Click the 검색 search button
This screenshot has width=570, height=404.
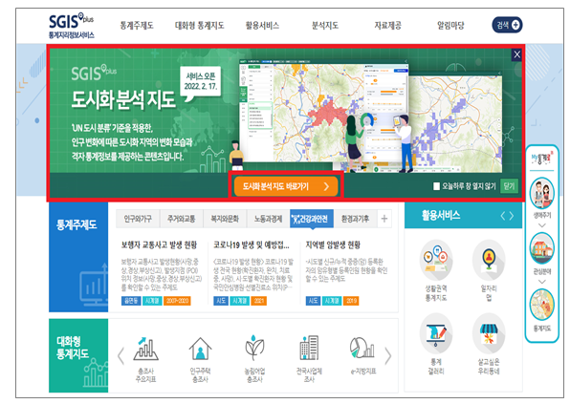coord(507,25)
